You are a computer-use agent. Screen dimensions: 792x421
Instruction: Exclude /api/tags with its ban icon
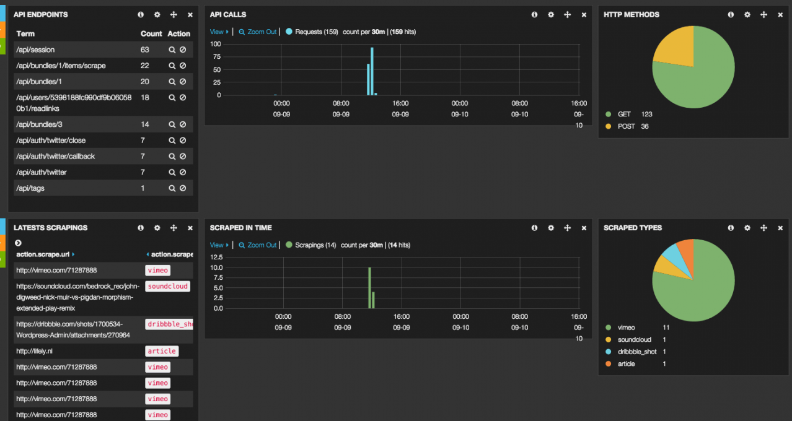(183, 188)
